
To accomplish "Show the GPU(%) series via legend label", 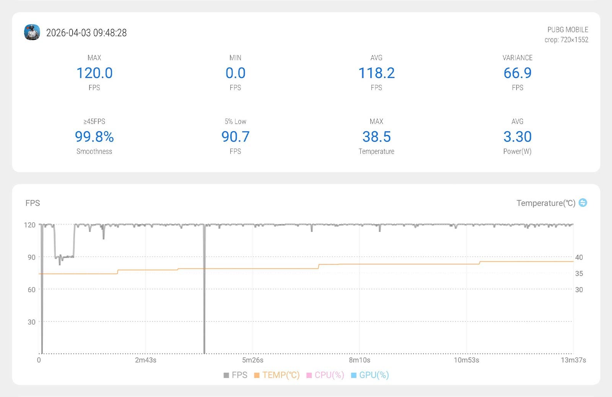I will tap(374, 375).
